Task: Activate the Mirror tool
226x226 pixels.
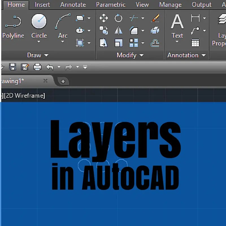Action: (118, 31)
